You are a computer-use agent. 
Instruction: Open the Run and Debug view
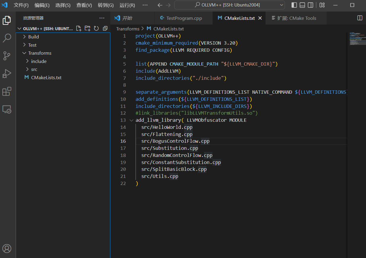pyautogui.click(x=7, y=74)
